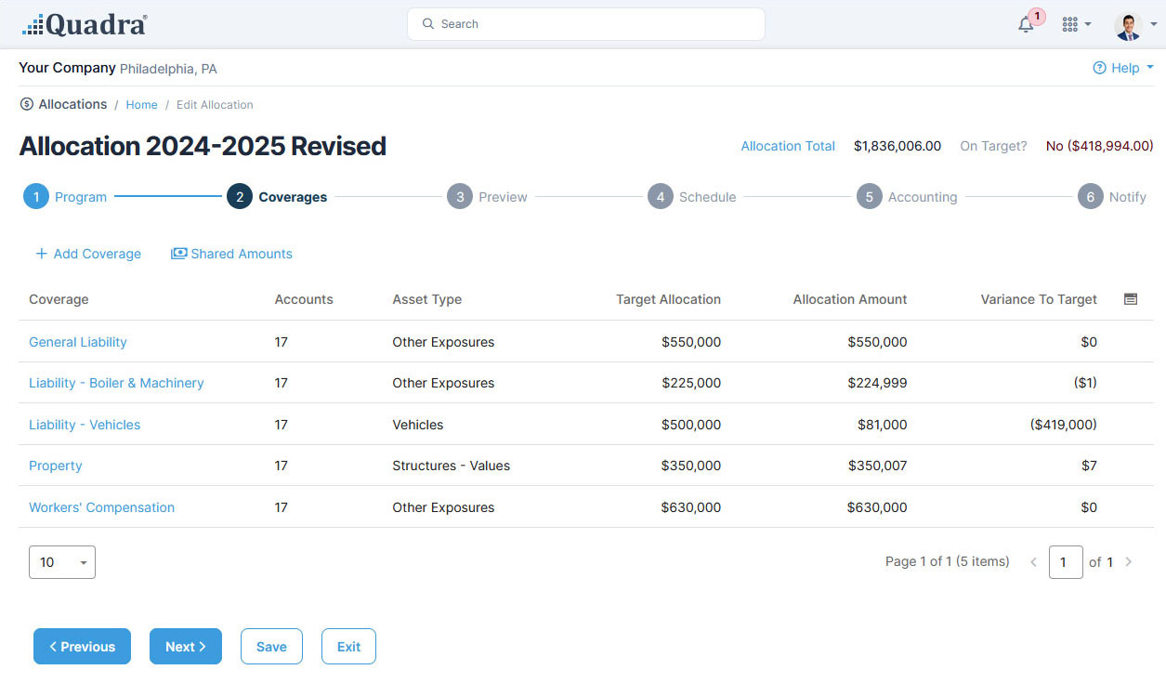
Task: Click the Search box at top
Action: (585, 24)
